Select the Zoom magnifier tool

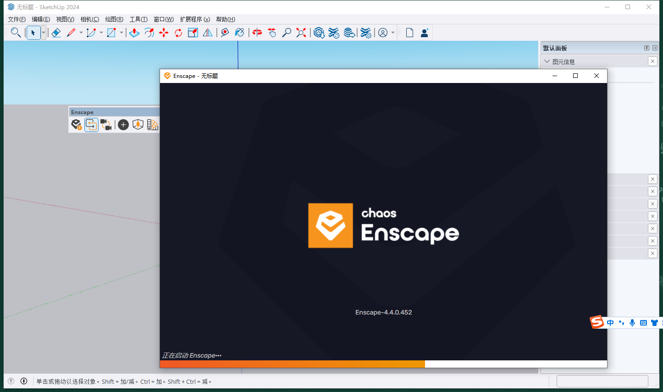pyautogui.click(x=287, y=33)
